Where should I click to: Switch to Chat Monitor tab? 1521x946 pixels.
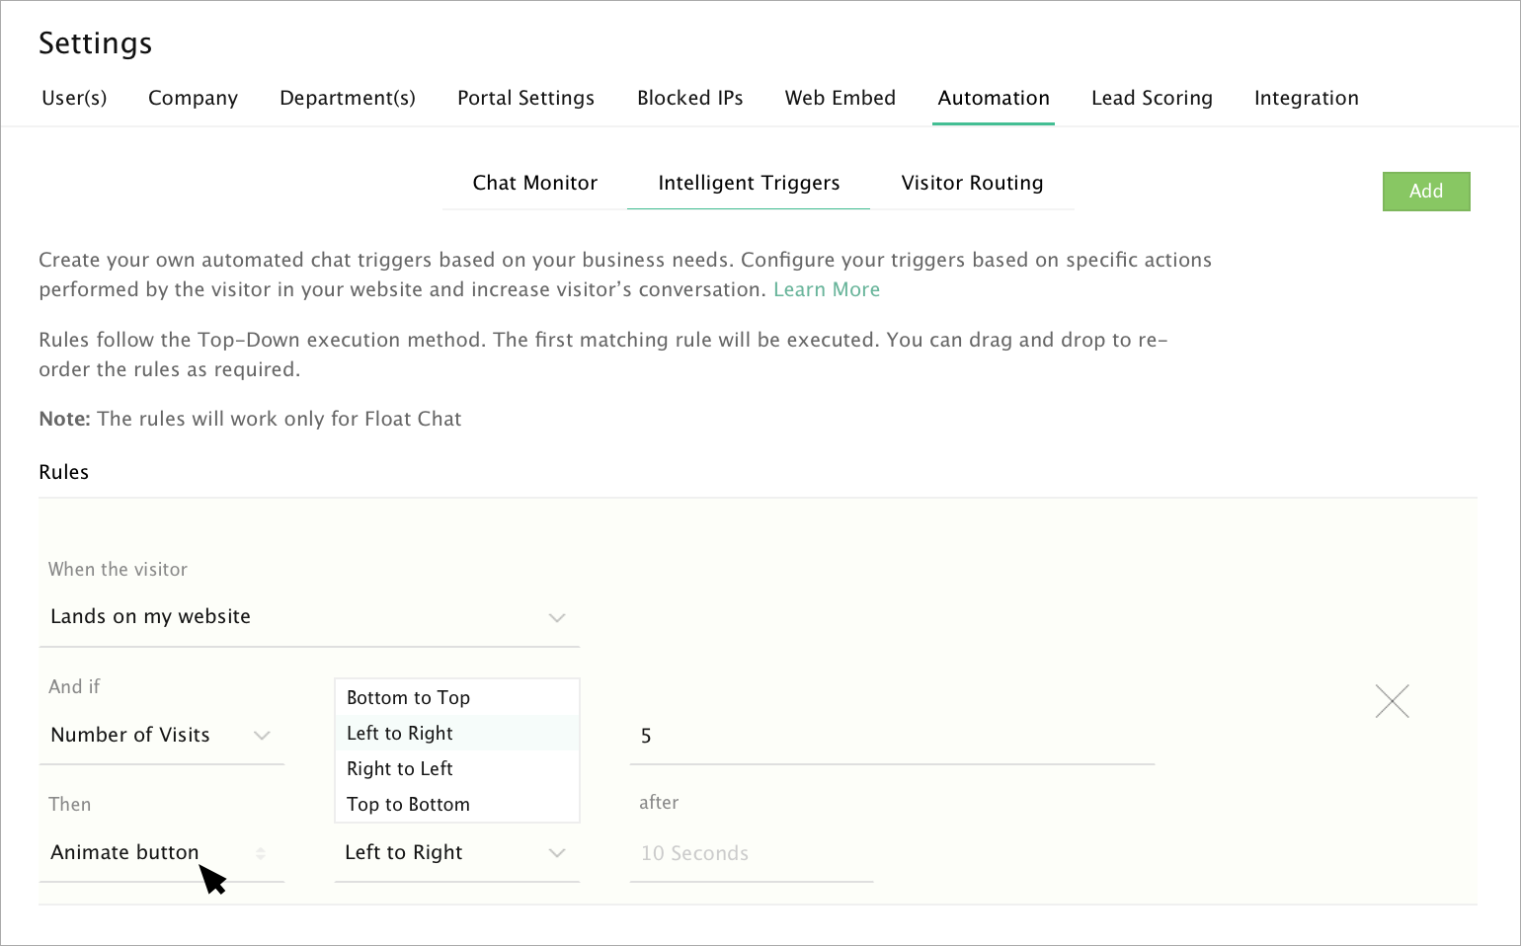click(x=534, y=183)
